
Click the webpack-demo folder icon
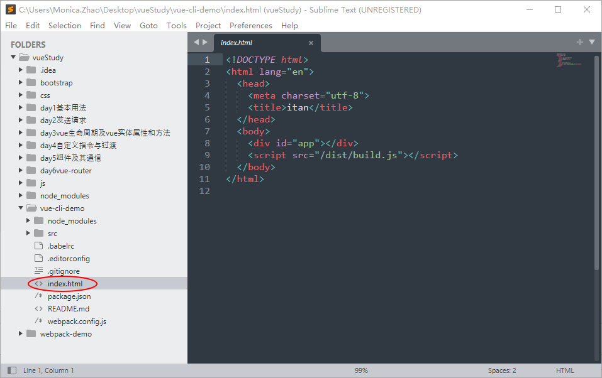coord(31,333)
